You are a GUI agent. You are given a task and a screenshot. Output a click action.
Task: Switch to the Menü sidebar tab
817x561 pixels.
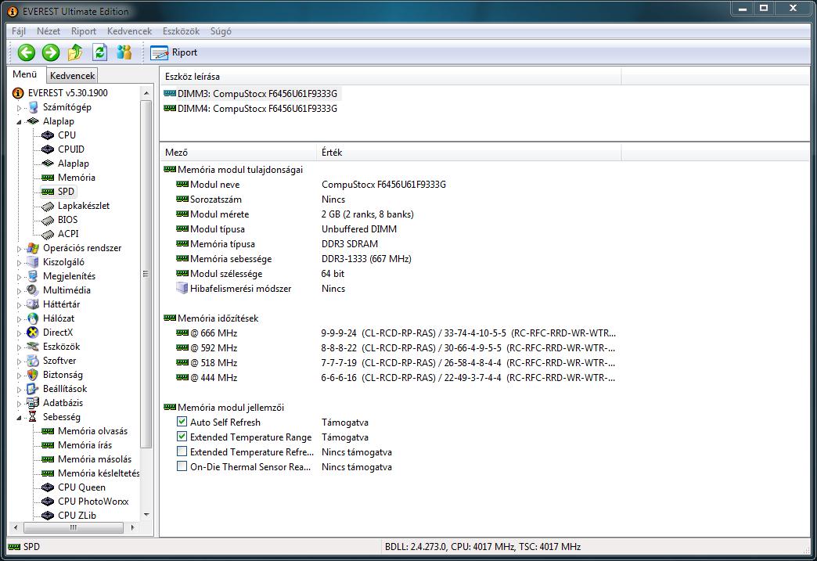click(25, 74)
